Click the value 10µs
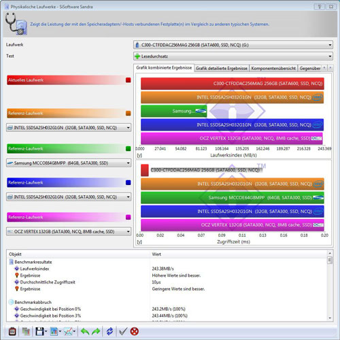Screen dimensions: 340x340 pyautogui.click(x=156, y=282)
